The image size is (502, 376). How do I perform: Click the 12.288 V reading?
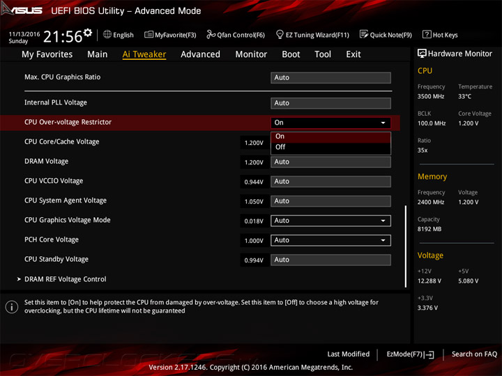click(x=429, y=281)
